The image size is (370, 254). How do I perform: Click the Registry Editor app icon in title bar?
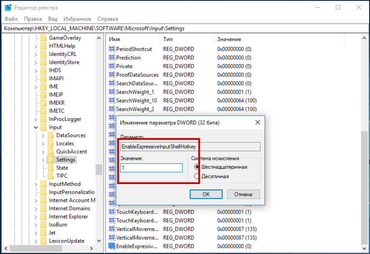[x=8, y=8]
